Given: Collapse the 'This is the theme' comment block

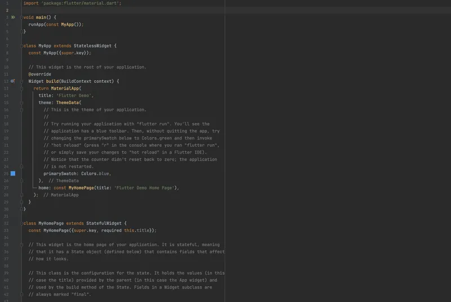Looking at the screenshot, I should [x=21, y=110].
